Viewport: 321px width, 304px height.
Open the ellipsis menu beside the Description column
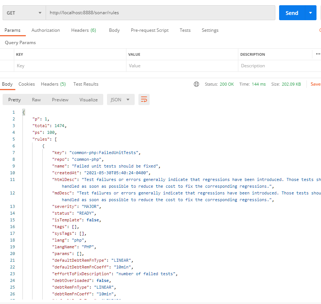(318, 54)
